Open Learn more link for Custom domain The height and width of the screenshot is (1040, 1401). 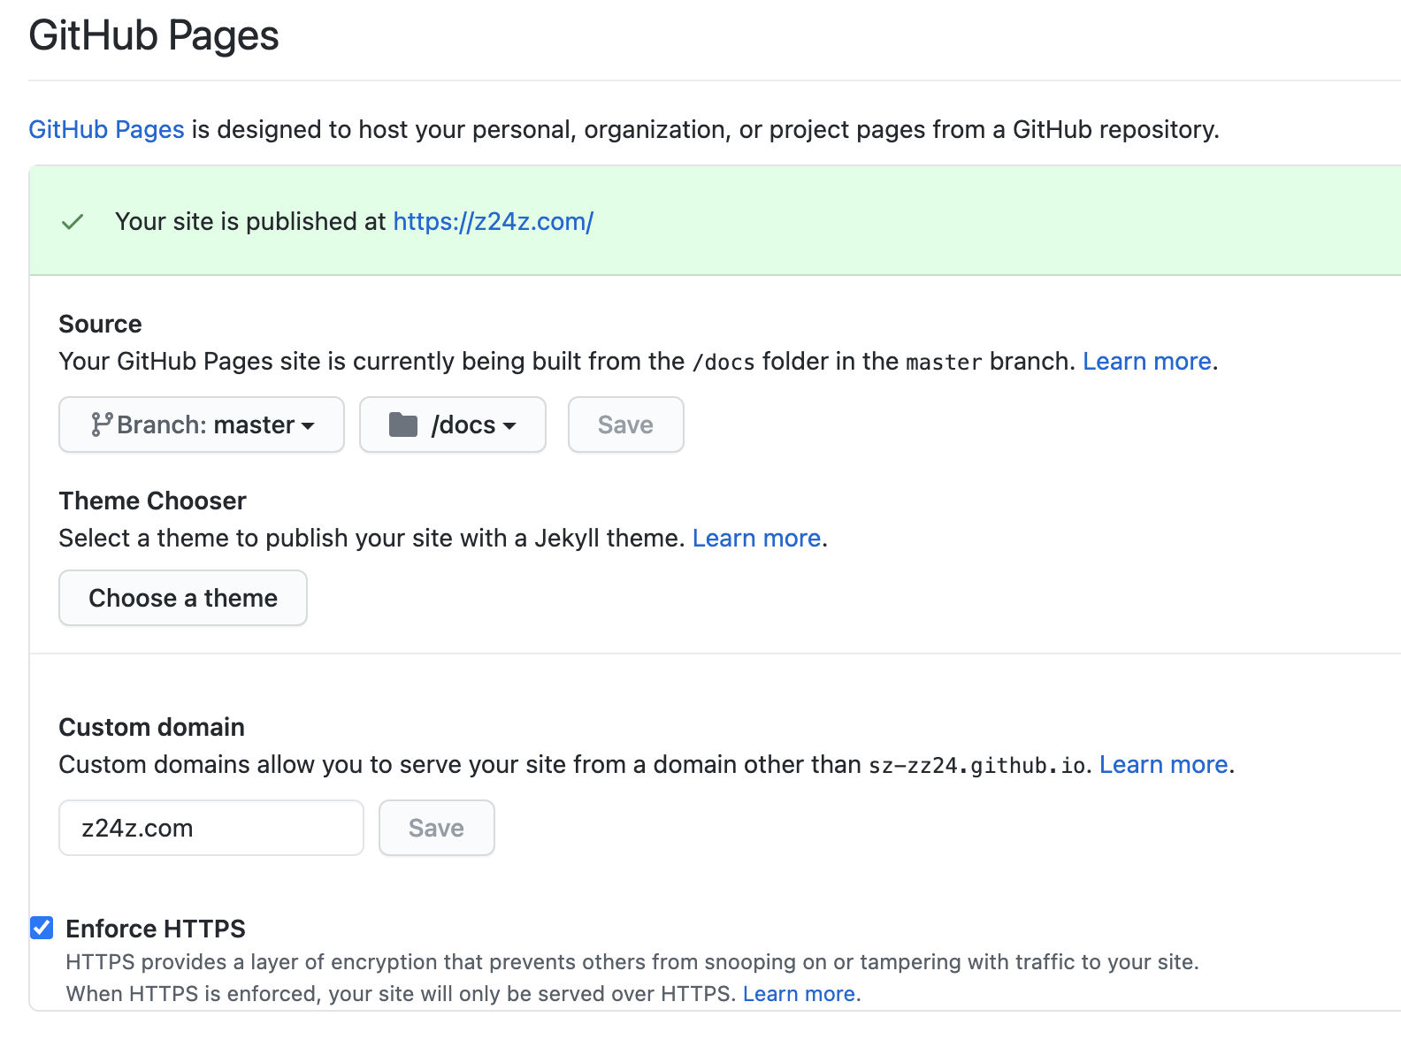(x=1163, y=764)
